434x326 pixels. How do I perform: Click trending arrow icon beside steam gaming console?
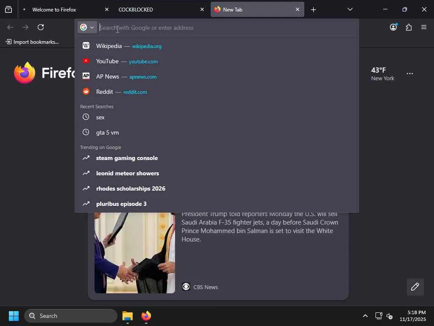click(86, 158)
